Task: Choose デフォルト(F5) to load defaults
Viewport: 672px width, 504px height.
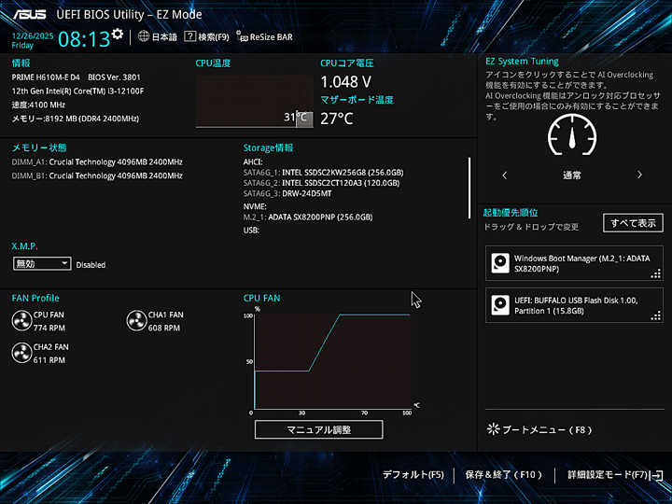Action: (413, 475)
